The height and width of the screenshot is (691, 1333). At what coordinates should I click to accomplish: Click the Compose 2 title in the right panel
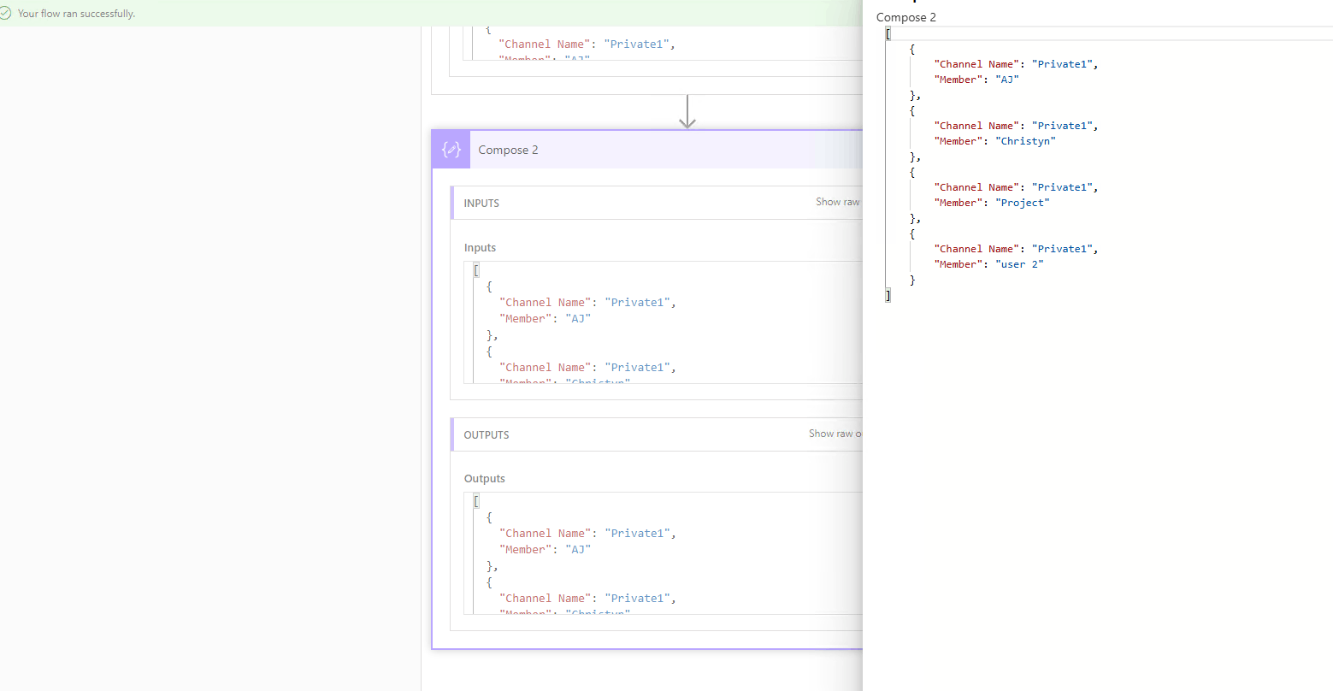(905, 17)
